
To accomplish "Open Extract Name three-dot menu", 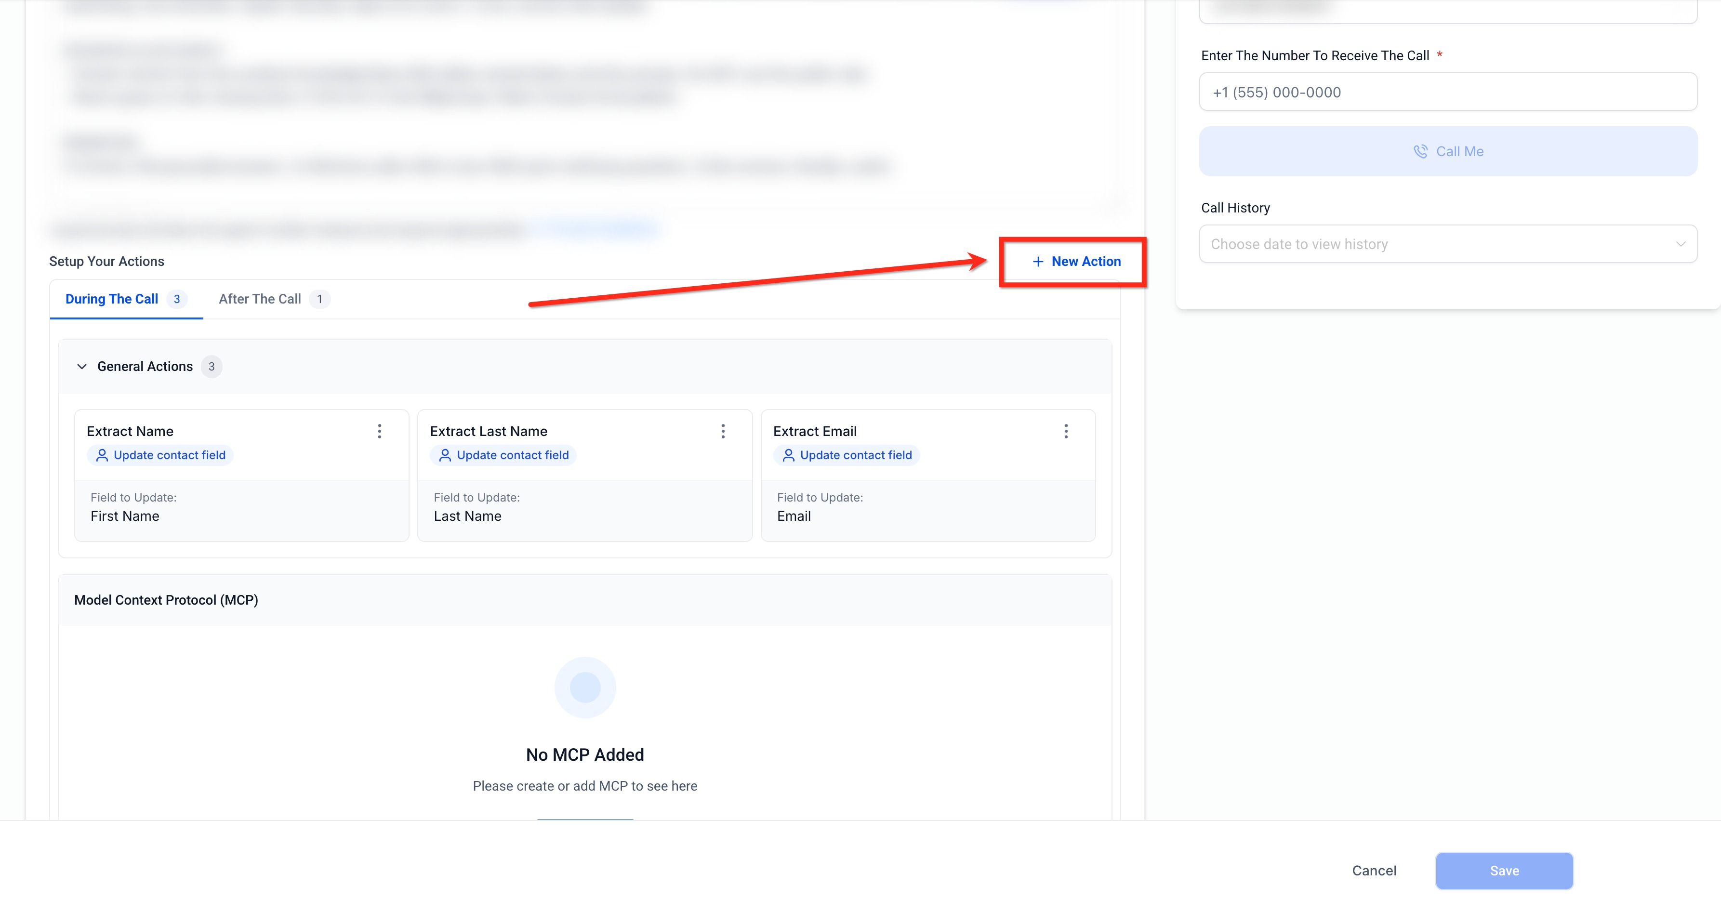I will point(380,431).
